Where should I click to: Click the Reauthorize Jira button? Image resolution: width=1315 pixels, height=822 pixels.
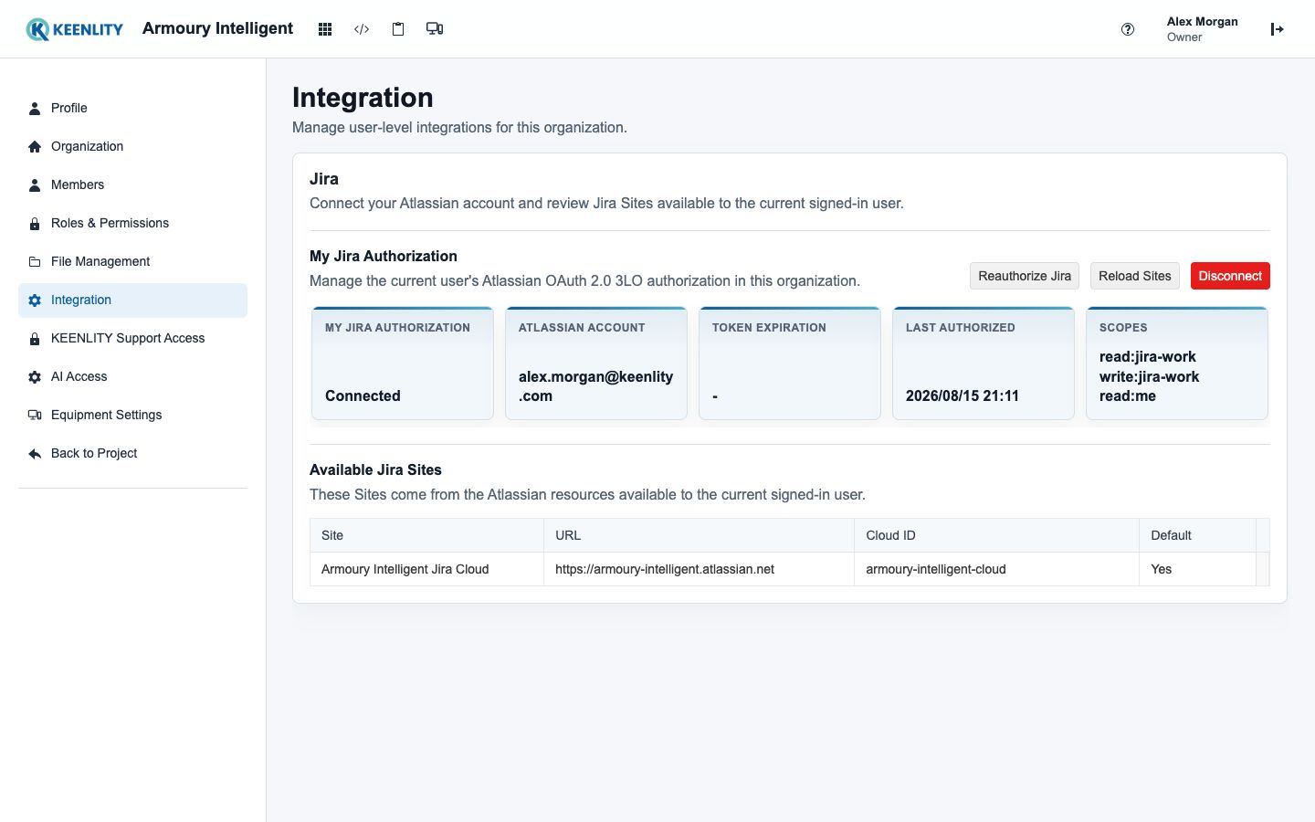click(x=1025, y=276)
